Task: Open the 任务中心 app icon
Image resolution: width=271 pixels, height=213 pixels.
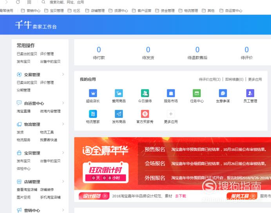Action: tap(197, 93)
